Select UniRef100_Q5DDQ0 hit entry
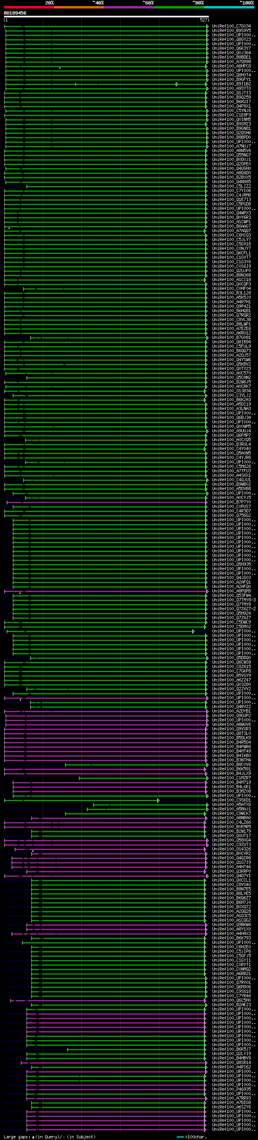This screenshot has width=258, height=1140. [231, 658]
